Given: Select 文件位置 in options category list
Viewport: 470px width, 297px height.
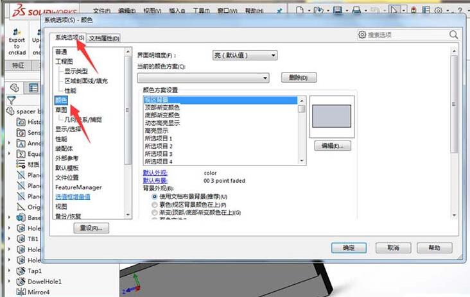Looking at the screenshot, I should tap(67, 178).
